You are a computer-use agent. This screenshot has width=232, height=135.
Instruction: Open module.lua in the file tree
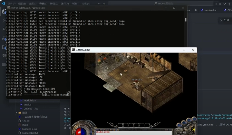click(x=29, y=100)
